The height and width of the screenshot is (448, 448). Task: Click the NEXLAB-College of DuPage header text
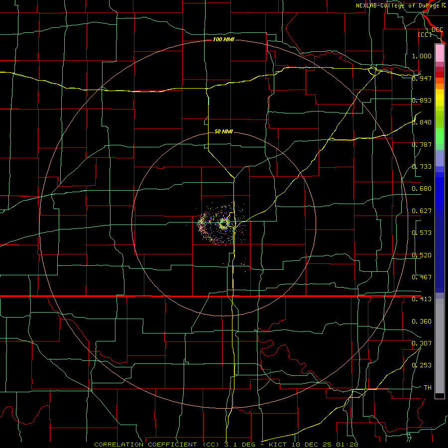tap(400, 5)
